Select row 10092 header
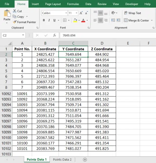 (x=6, y=94)
